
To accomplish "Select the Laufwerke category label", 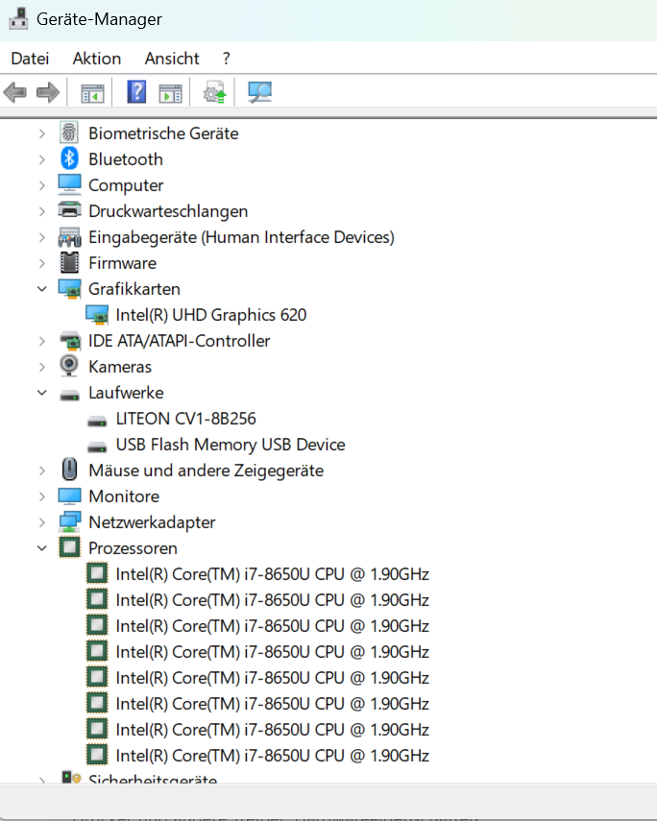I will [x=126, y=392].
